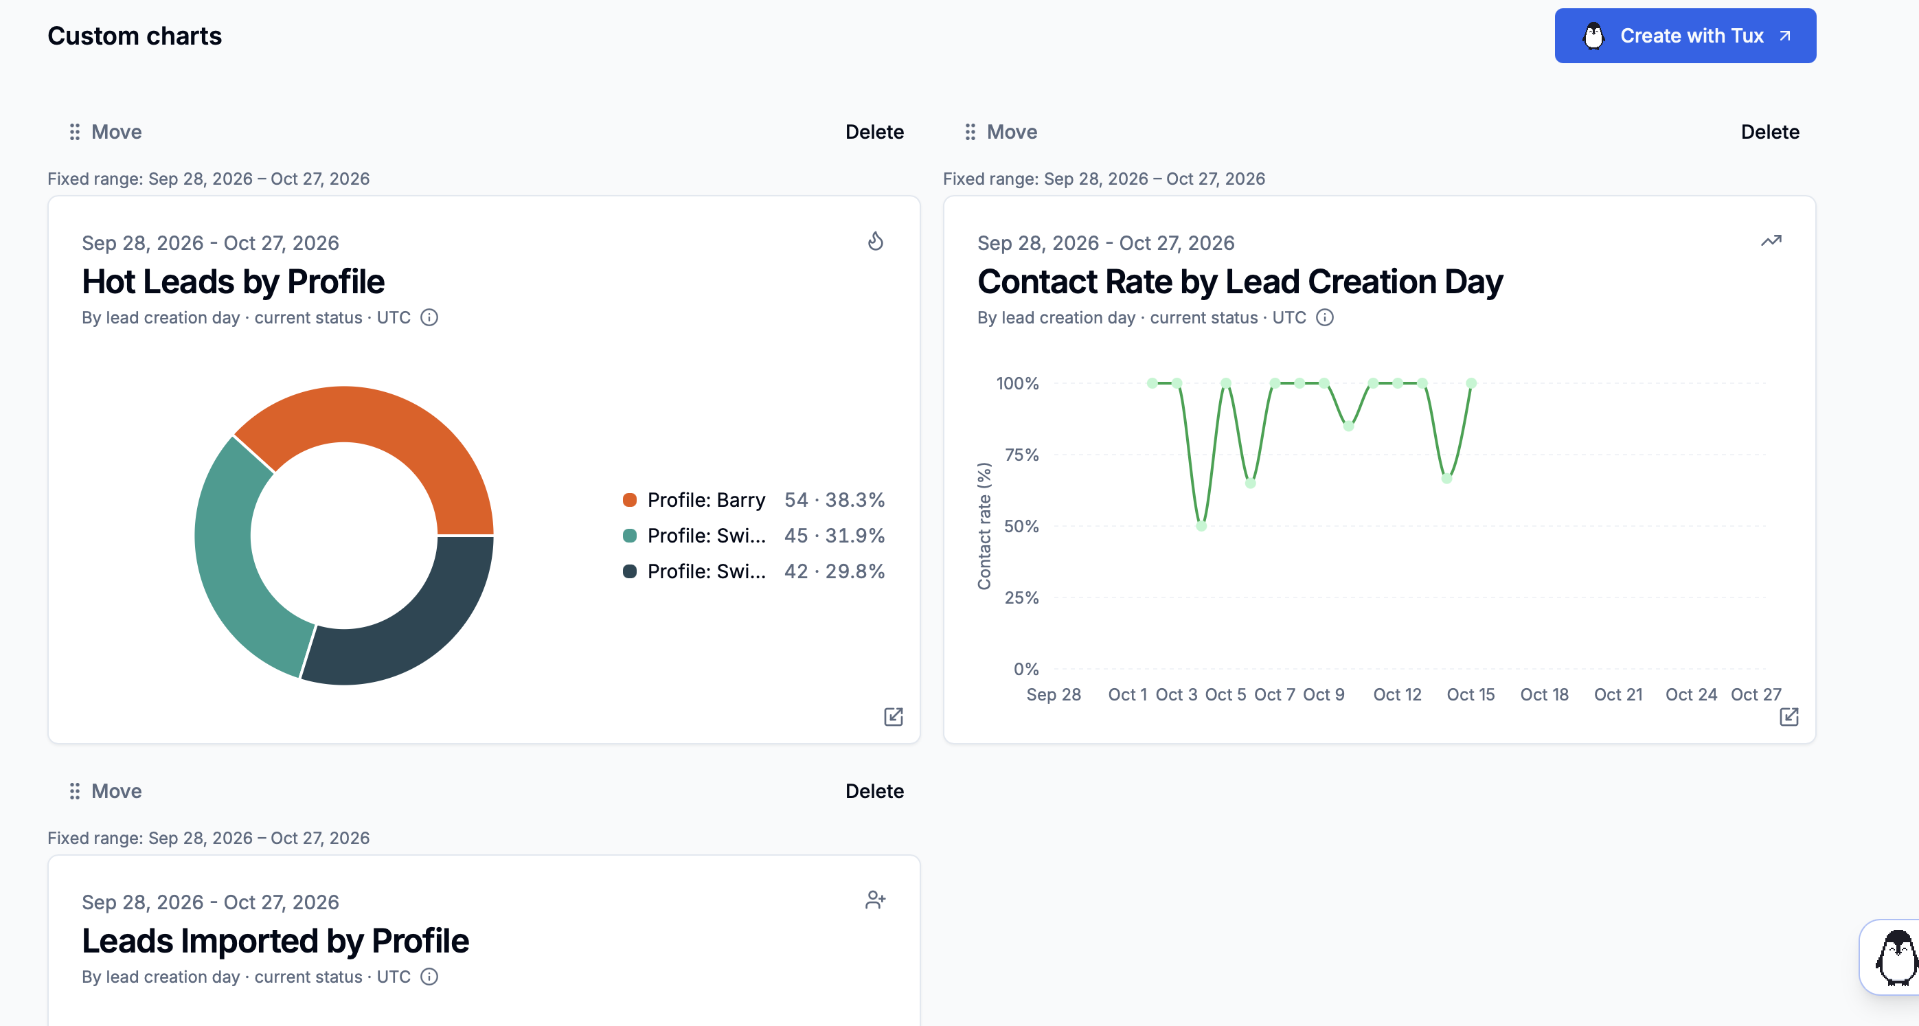Delete the Hot Leads by Profile chart
The width and height of the screenshot is (1919, 1026).
coord(874,132)
